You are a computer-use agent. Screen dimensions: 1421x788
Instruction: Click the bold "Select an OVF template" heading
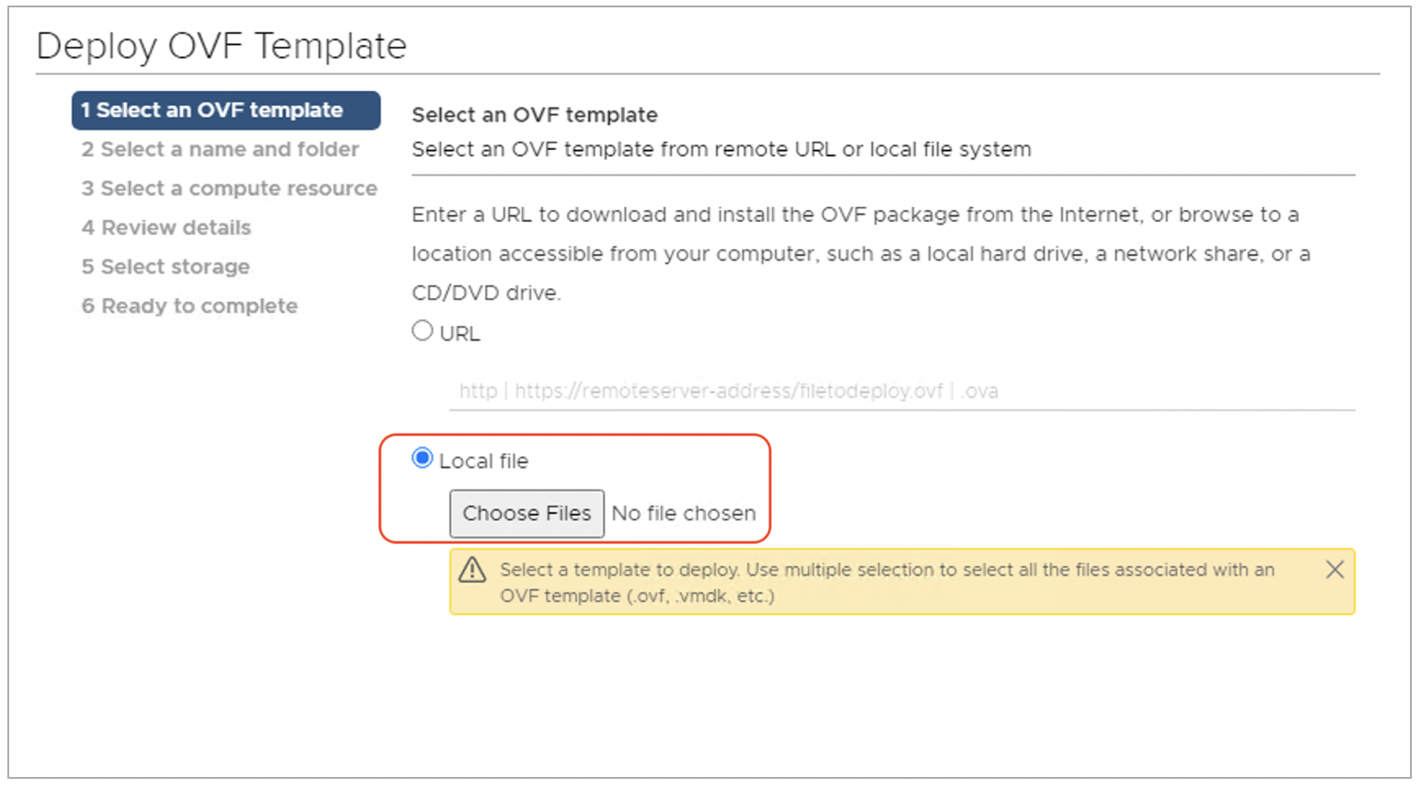tap(535, 115)
